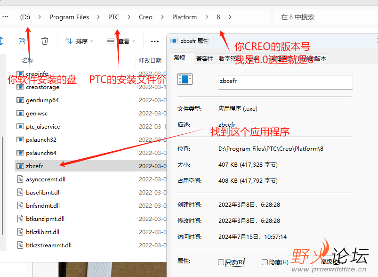
Task: Expand chevron after Program Files
Action: point(98,17)
